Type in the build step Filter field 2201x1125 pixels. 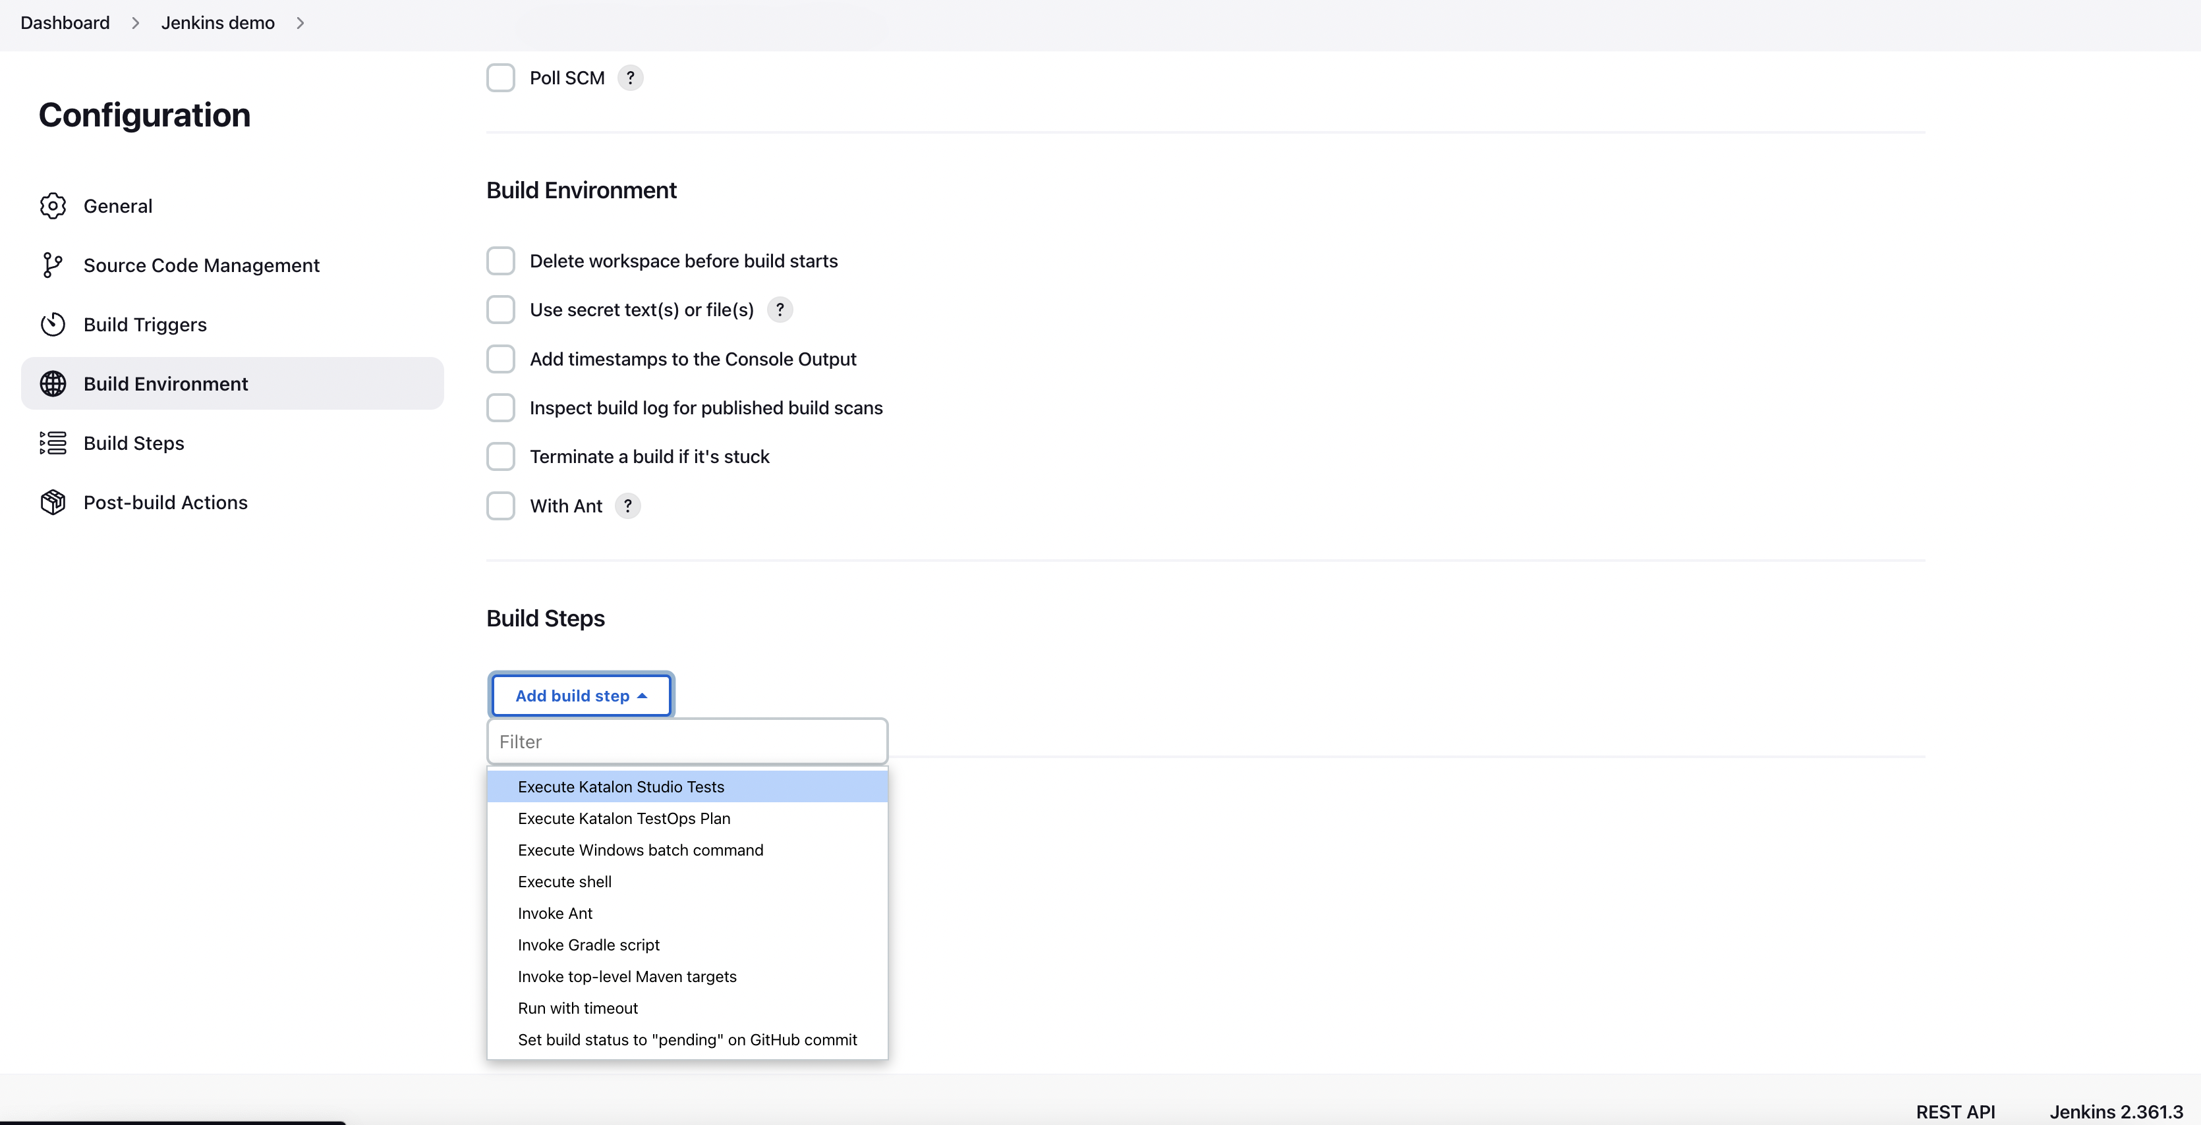[x=687, y=740]
